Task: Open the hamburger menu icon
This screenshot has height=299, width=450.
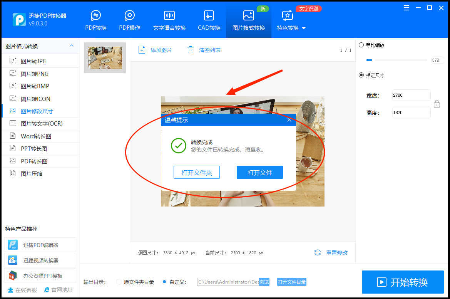Action: pyautogui.click(x=407, y=8)
